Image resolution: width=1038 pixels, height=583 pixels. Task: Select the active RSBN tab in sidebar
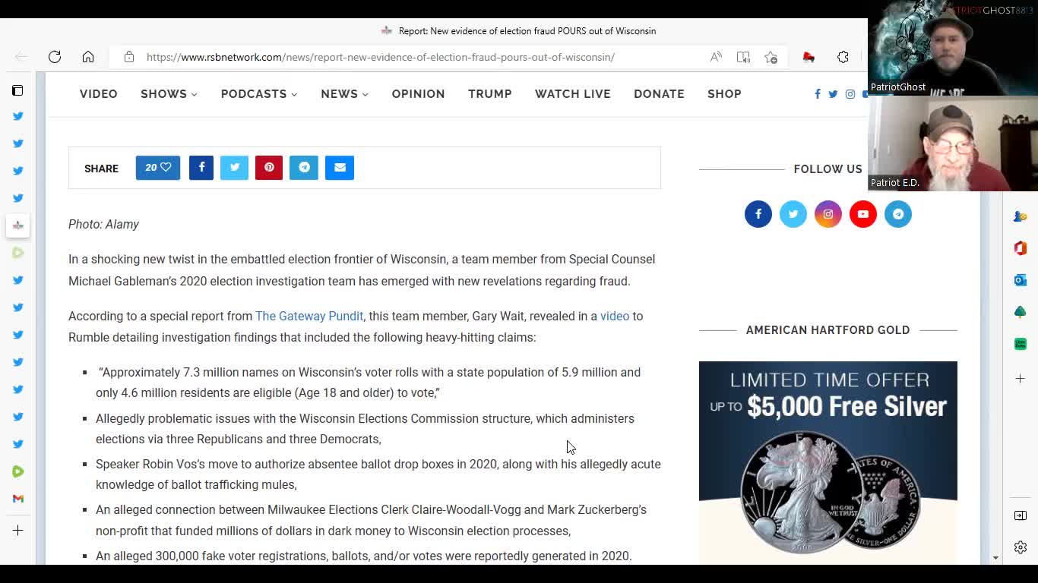[18, 225]
